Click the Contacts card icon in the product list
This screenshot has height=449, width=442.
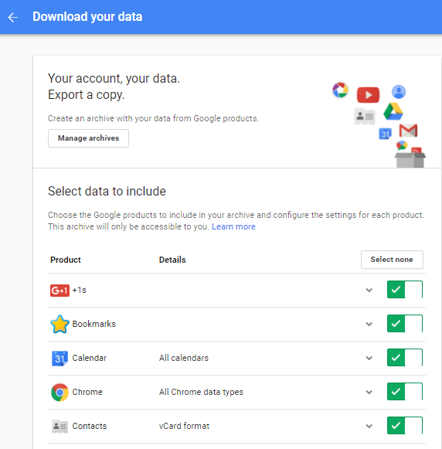pos(59,426)
